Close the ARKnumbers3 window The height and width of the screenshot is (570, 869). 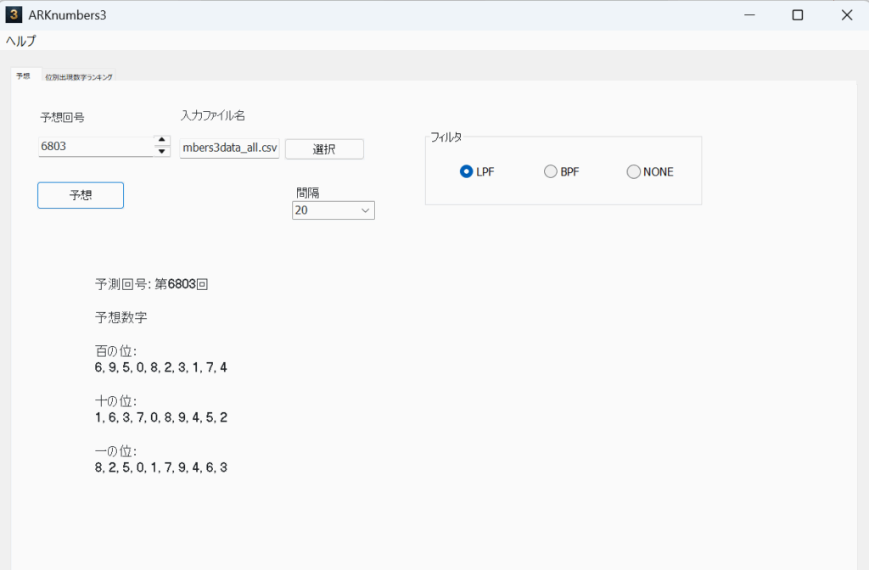pos(846,15)
